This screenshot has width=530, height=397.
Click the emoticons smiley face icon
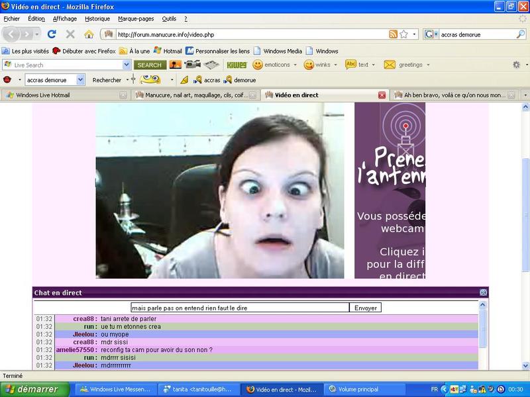[x=258, y=65]
